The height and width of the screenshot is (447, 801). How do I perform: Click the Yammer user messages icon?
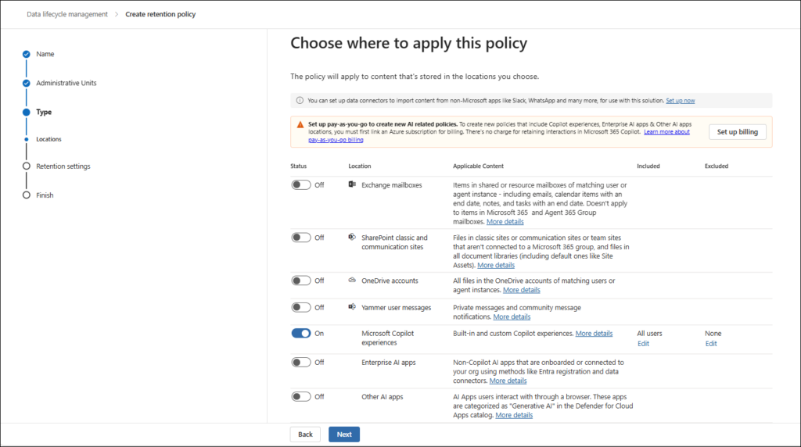352,307
